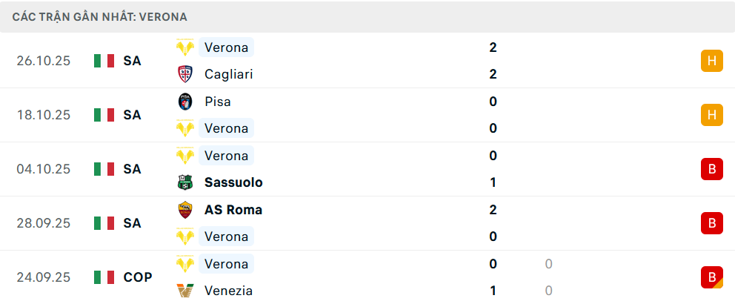Click the H draw badge for Verona–Cagliari
Viewport: 735px width, 304px height.
click(711, 61)
